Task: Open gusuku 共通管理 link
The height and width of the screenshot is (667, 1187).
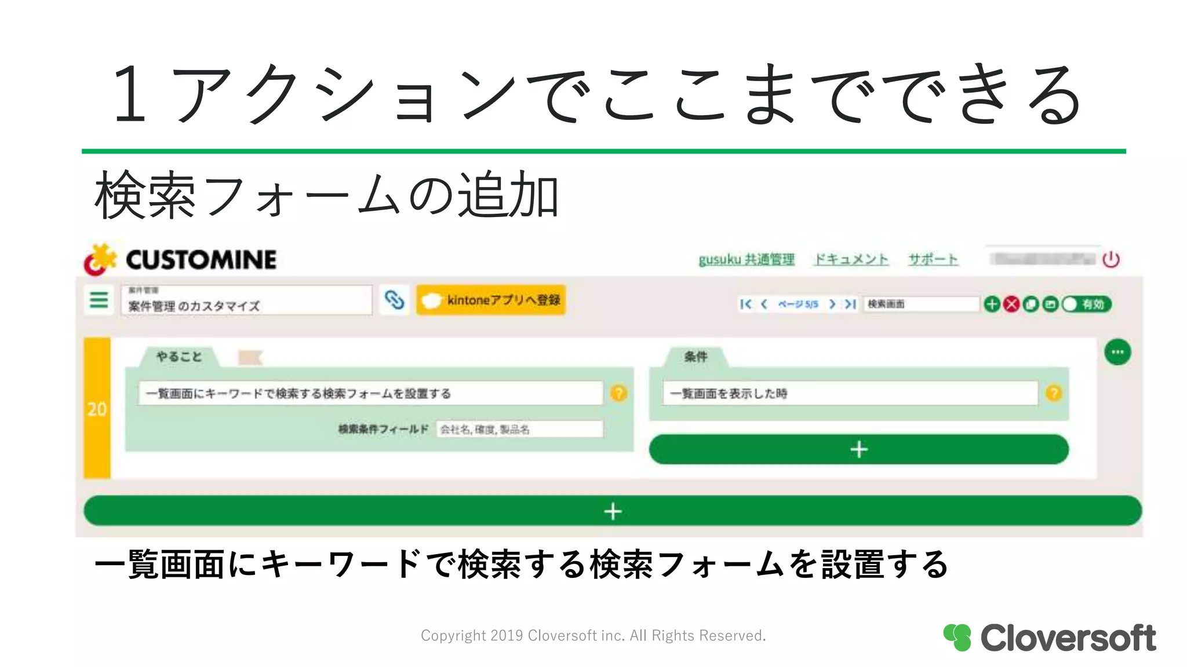Action: (747, 259)
